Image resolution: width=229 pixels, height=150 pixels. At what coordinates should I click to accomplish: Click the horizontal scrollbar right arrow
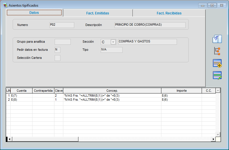[x=213, y=139]
